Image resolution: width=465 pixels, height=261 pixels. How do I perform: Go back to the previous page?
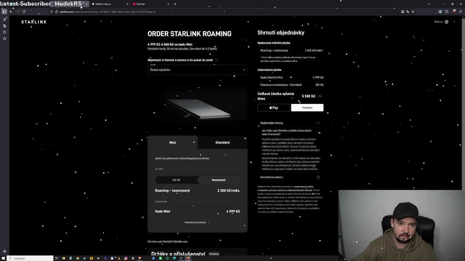click(x=11, y=12)
